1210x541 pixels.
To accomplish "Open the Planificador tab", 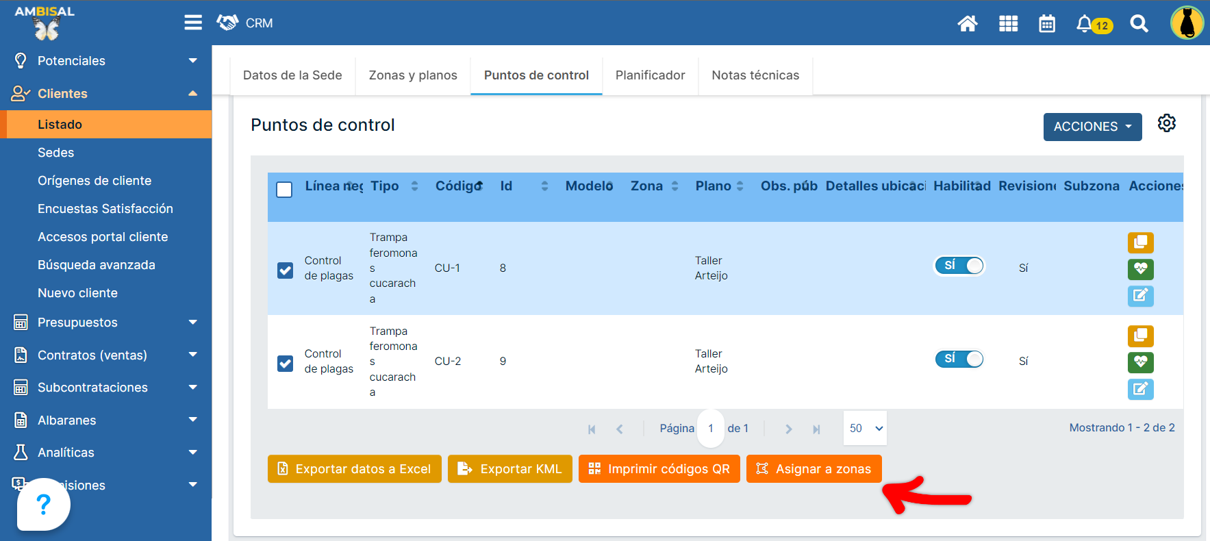I will point(650,75).
